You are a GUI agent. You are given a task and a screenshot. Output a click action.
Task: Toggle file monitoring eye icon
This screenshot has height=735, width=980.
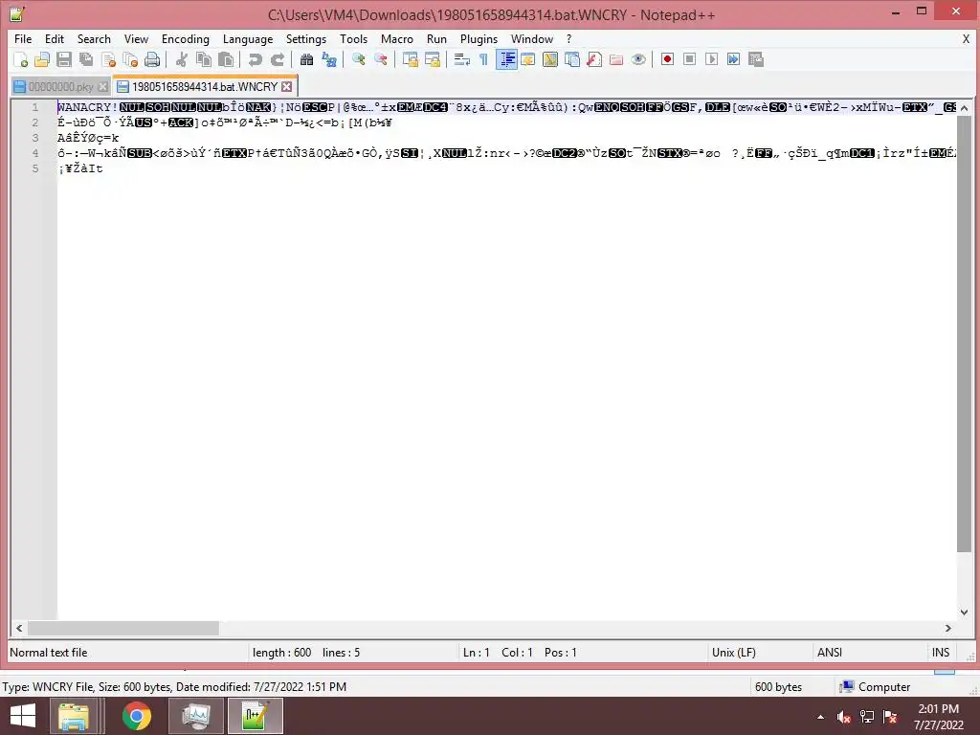pyautogui.click(x=638, y=59)
